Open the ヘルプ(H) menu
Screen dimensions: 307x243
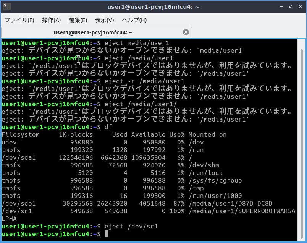pos(134,20)
